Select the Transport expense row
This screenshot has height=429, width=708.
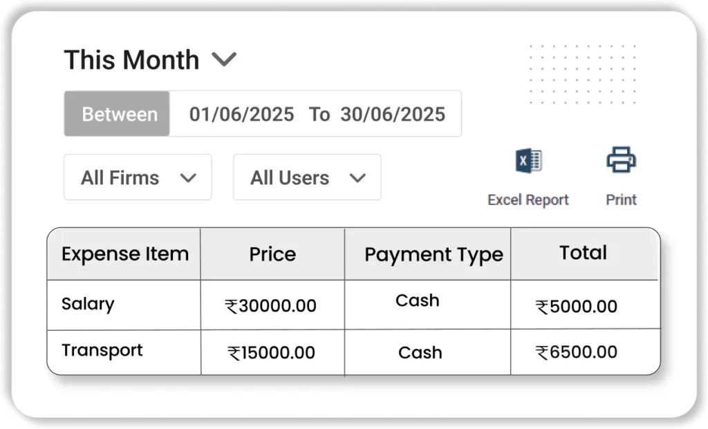[102, 350]
